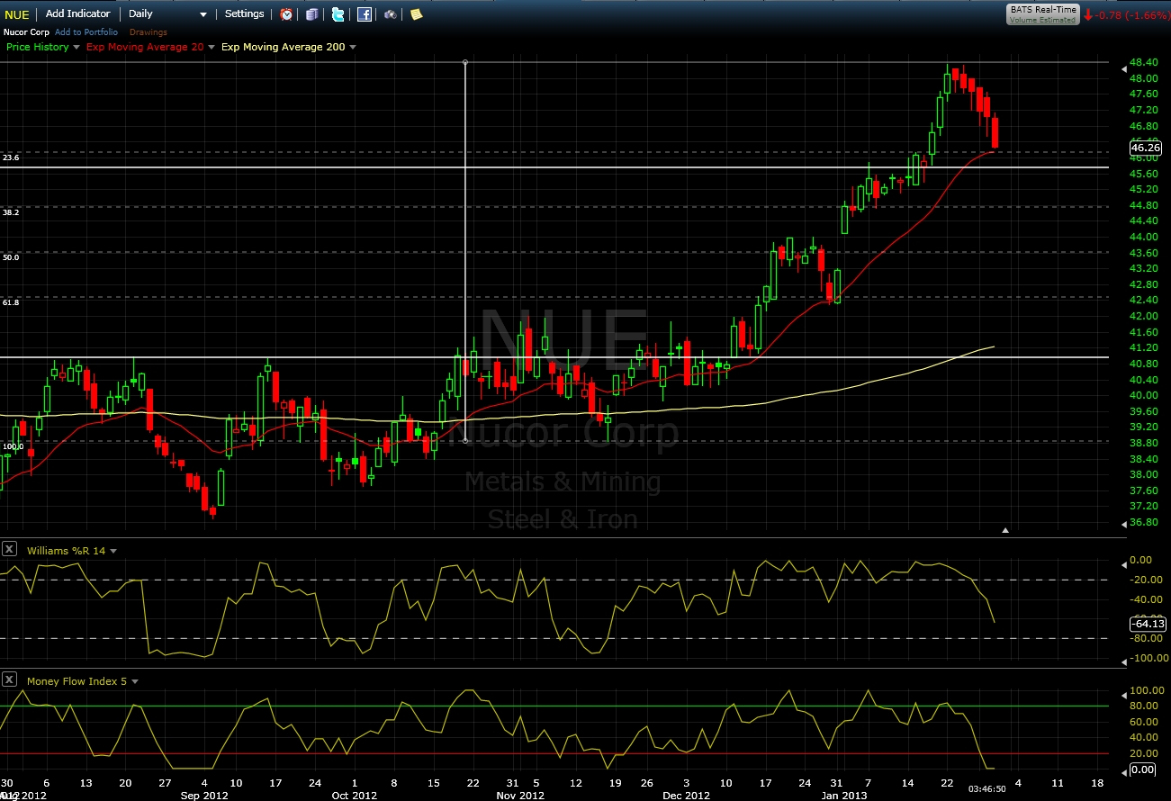This screenshot has width=1171, height=801.
Task: Expand Exp Moving Average 200 options arrow
Action: [x=353, y=47]
